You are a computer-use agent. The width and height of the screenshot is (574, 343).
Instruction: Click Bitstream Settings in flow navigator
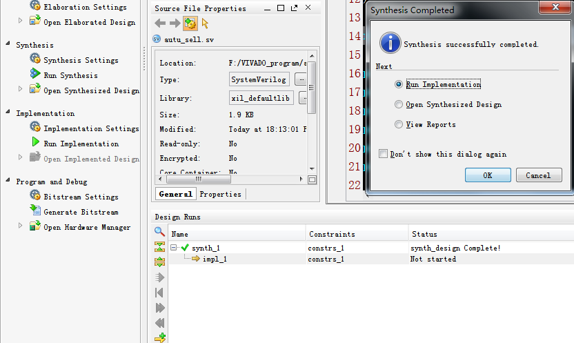[81, 197]
